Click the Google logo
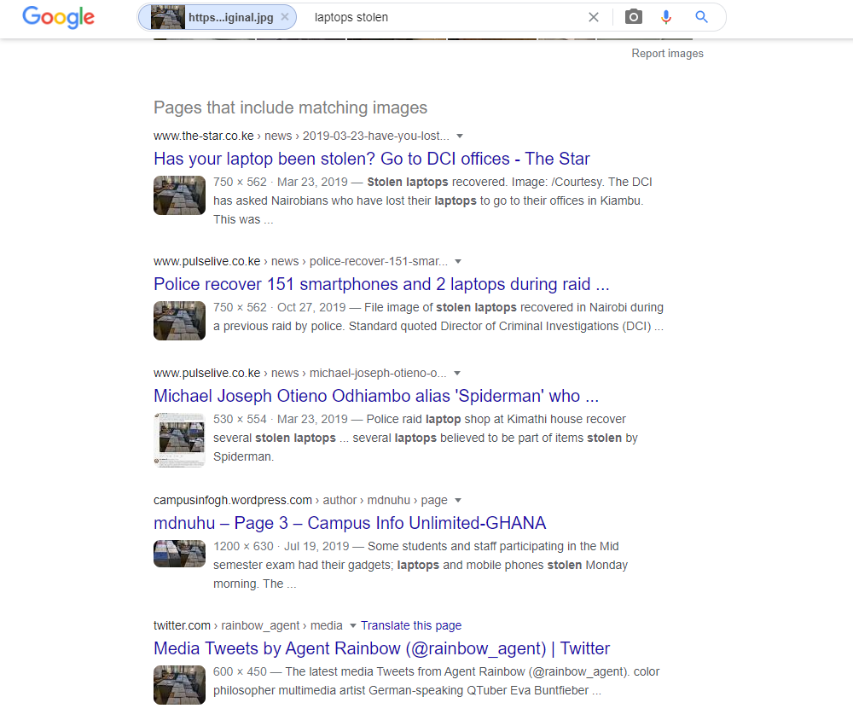Screen dimensions: 853x726 click(x=58, y=17)
